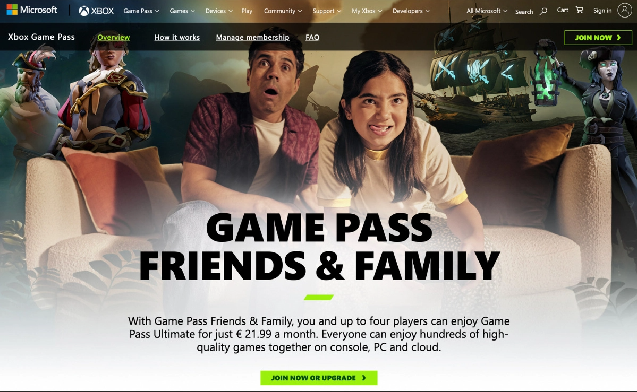Expand the Games dropdown menu
The image size is (637, 392).
click(x=182, y=11)
